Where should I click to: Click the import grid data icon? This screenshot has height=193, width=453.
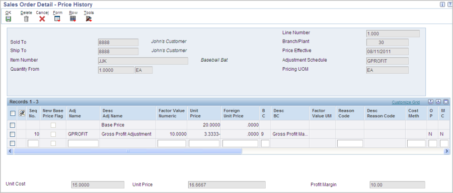[x=438, y=102]
